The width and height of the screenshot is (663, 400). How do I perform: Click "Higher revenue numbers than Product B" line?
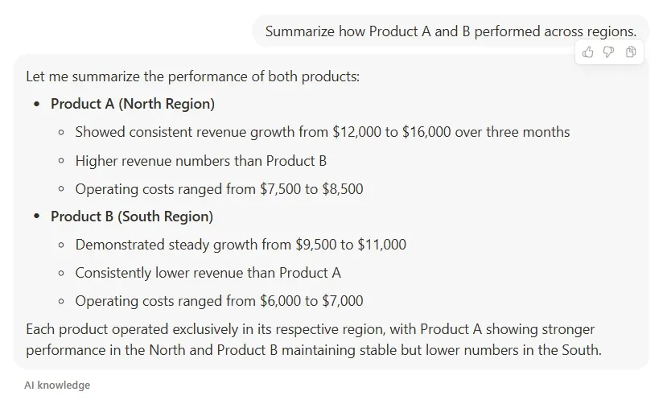[201, 161]
